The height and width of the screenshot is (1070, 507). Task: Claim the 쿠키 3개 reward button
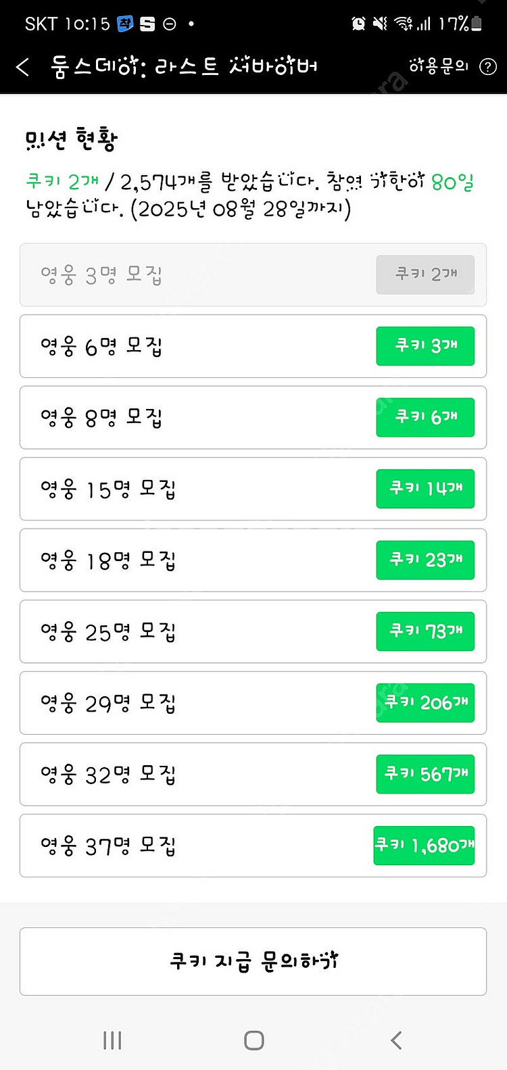(425, 346)
